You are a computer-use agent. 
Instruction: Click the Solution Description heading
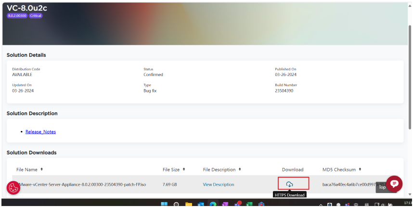pos(32,113)
